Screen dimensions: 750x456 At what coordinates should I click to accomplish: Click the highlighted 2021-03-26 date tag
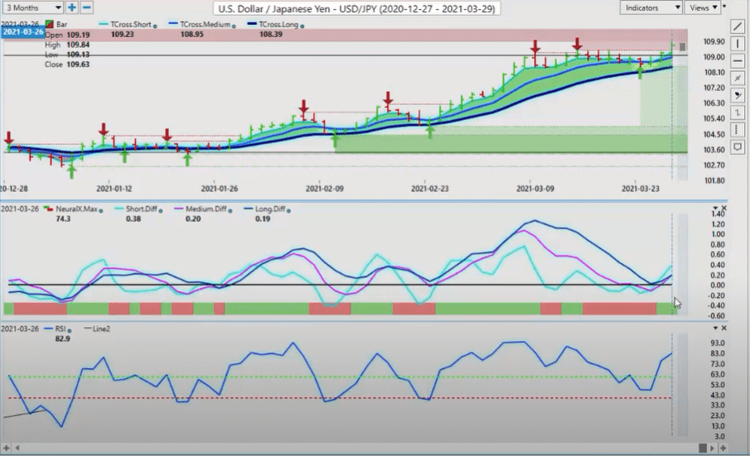pos(23,32)
